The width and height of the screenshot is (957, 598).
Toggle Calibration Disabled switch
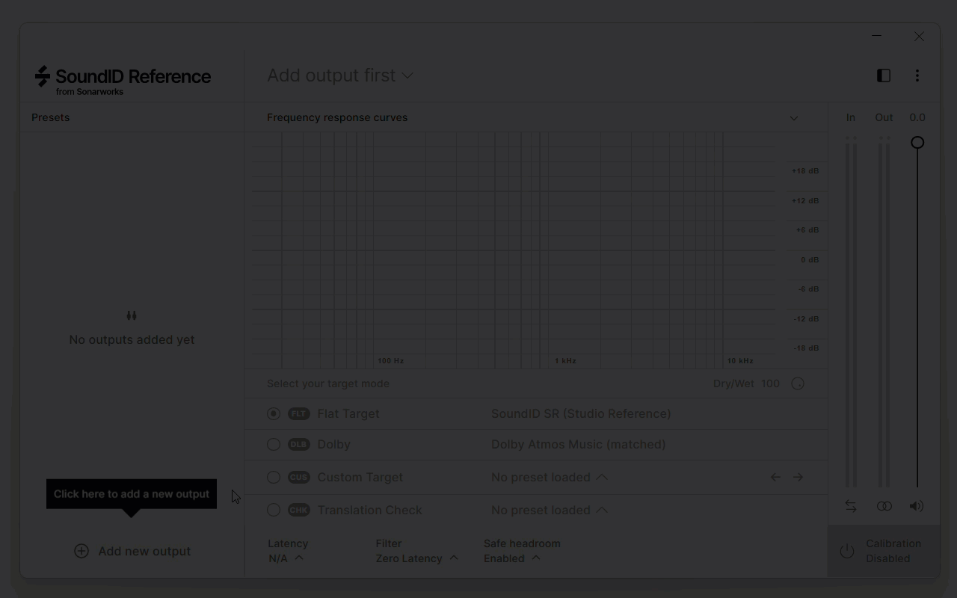click(884, 551)
